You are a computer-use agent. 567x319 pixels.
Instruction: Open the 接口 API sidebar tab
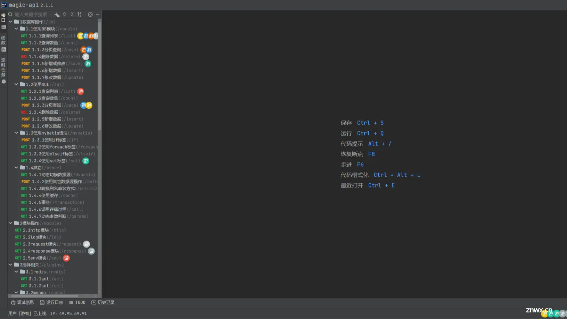pos(3,20)
